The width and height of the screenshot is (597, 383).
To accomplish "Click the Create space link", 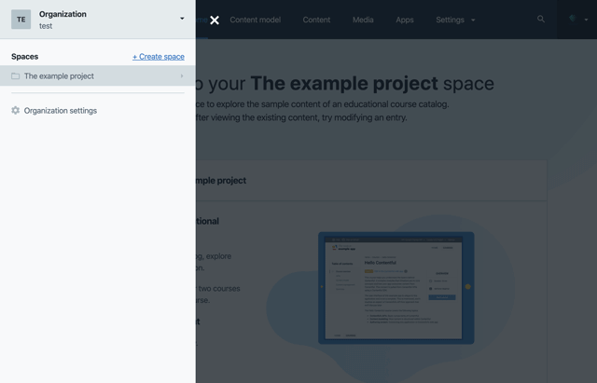I will (159, 57).
